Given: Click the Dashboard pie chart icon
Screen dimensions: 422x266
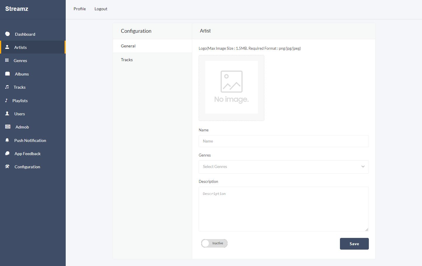Looking at the screenshot, I should (x=8, y=34).
